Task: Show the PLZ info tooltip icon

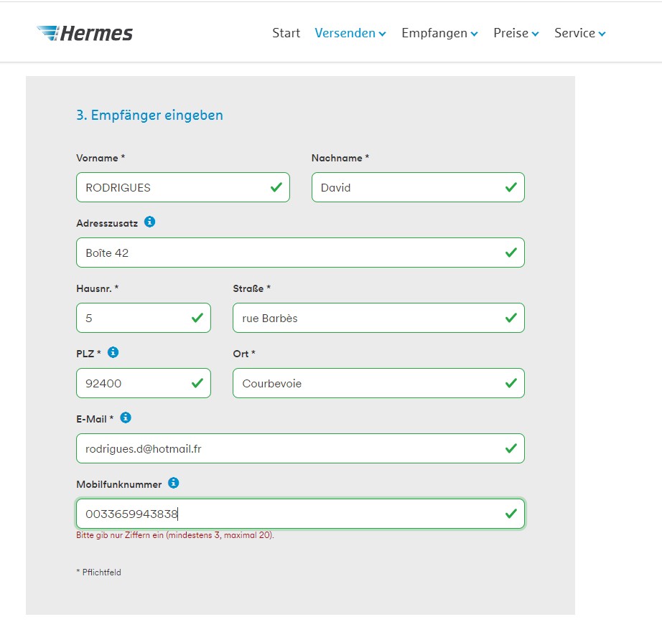Action: coord(113,352)
